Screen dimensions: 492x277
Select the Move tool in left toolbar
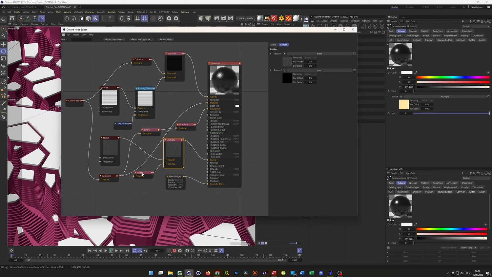pyautogui.click(x=4, y=44)
